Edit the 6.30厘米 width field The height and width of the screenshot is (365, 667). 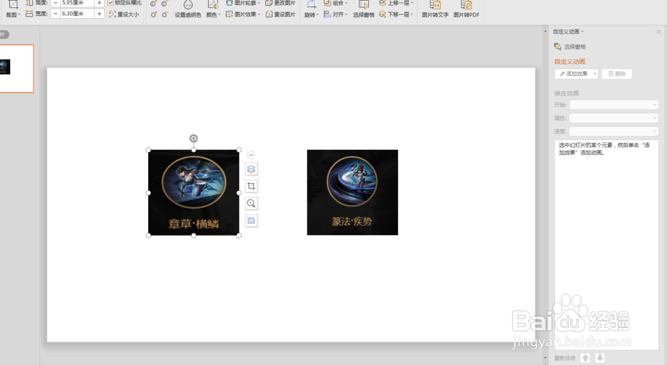pos(77,13)
